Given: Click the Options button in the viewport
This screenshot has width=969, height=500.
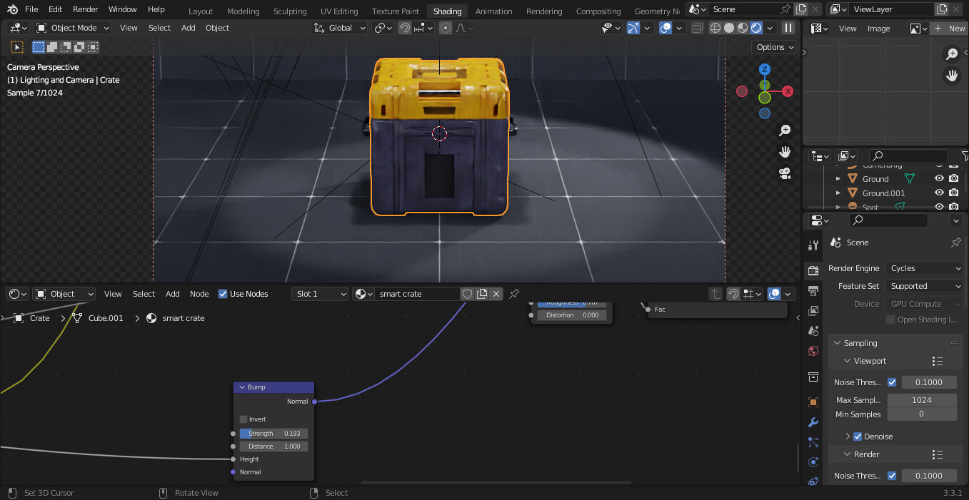Looking at the screenshot, I should point(774,46).
